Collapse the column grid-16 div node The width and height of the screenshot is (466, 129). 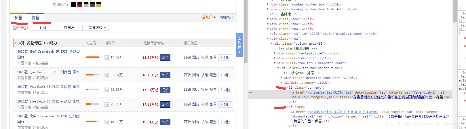(271, 43)
